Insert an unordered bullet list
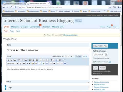The height and width of the screenshot is (92, 123). click(x=19, y=60)
